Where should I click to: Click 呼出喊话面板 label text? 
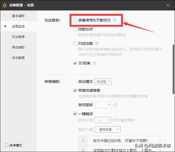tap(124, 120)
